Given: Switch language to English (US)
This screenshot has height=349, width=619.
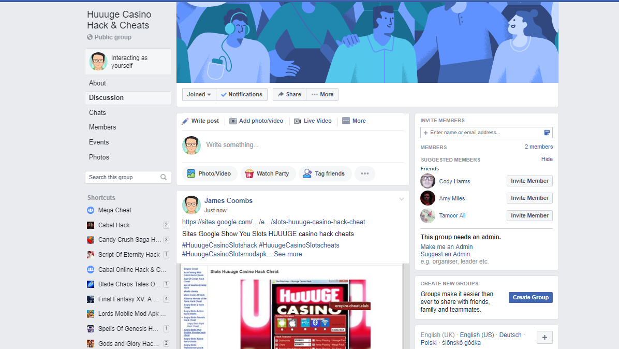Looking at the screenshot, I should point(477,335).
